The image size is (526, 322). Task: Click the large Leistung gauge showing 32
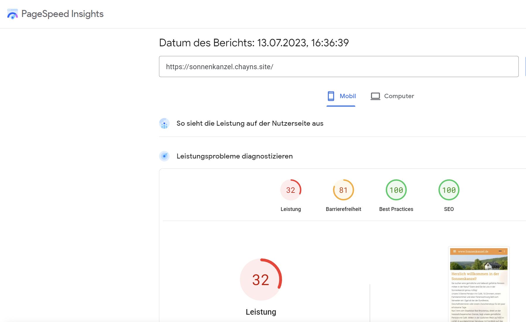[x=261, y=280]
